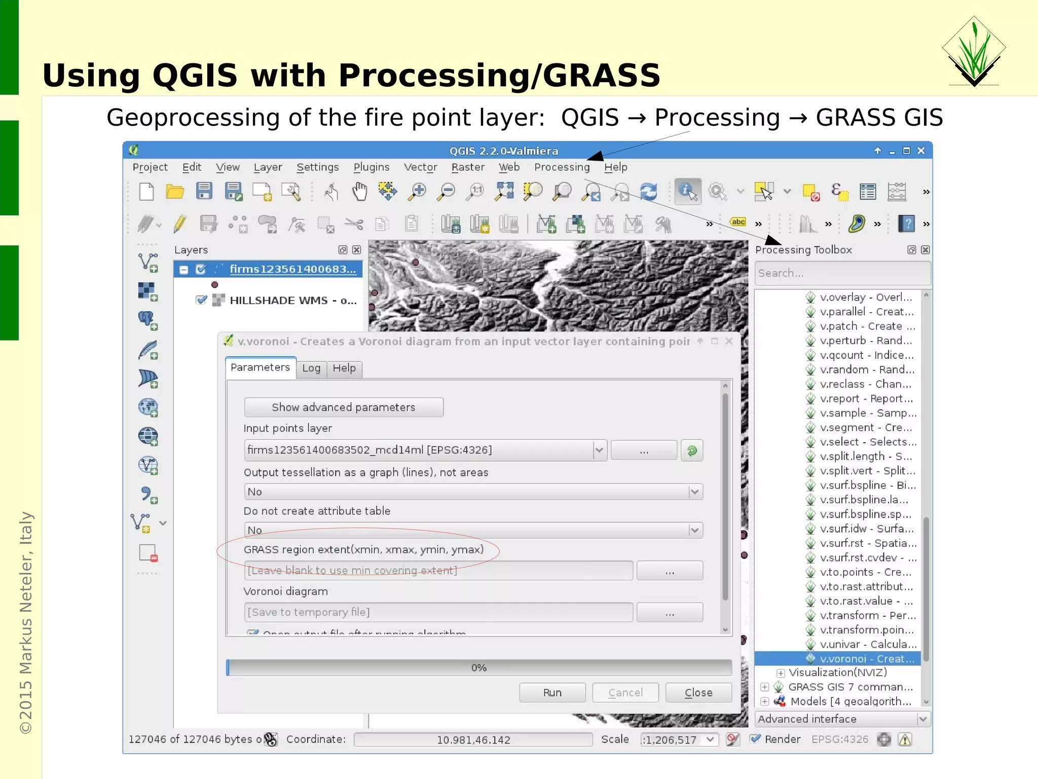Click the Zoom Out magnifier tool

447,192
